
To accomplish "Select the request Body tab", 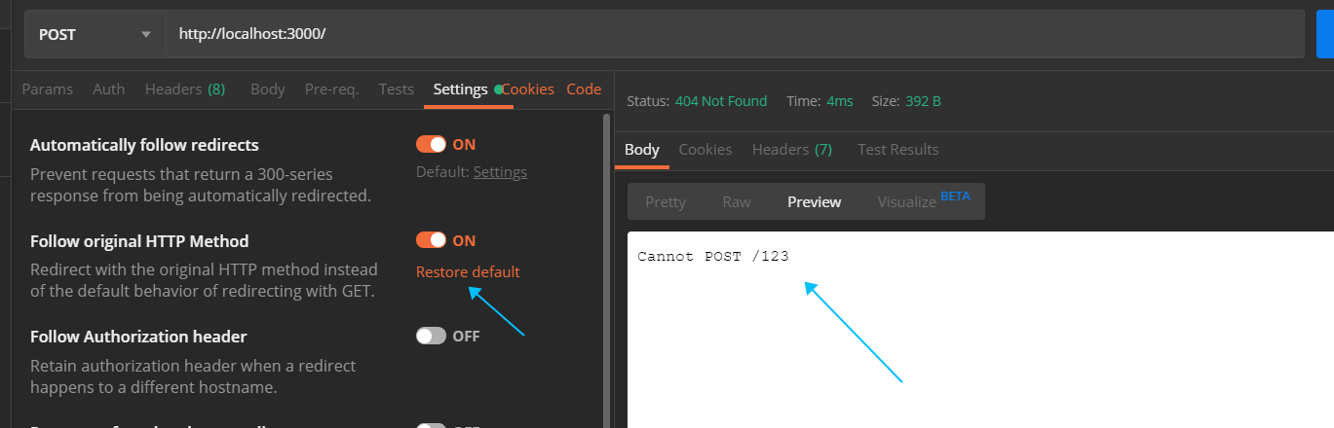I will click(x=268, y=89).
